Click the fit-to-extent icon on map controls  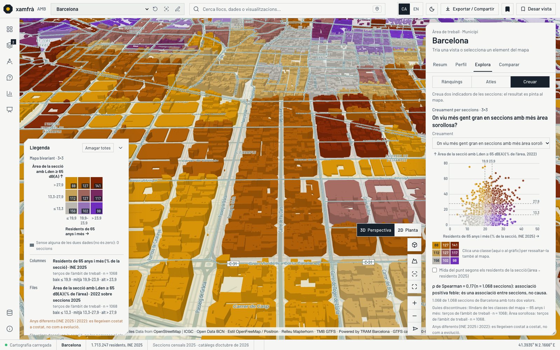pos(414,274)
